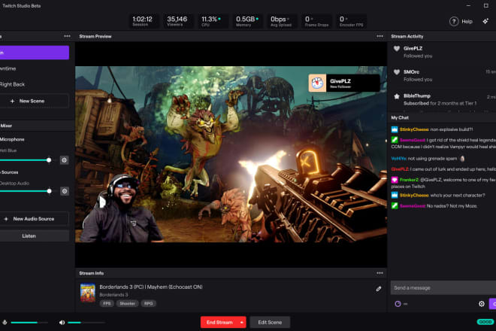
Task: Click the Shooter tag
Action: click(x=127, y=303)
